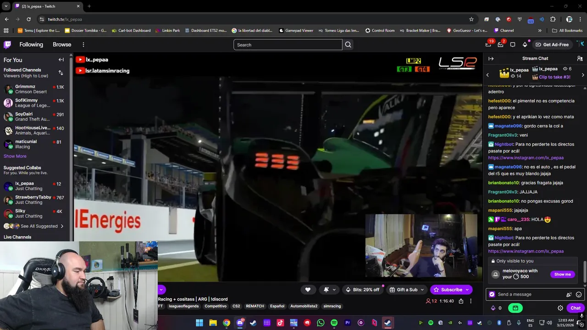This screenshot has width=587, height=330.
Task: Click the simracing tag
Action: click(332, 306)
